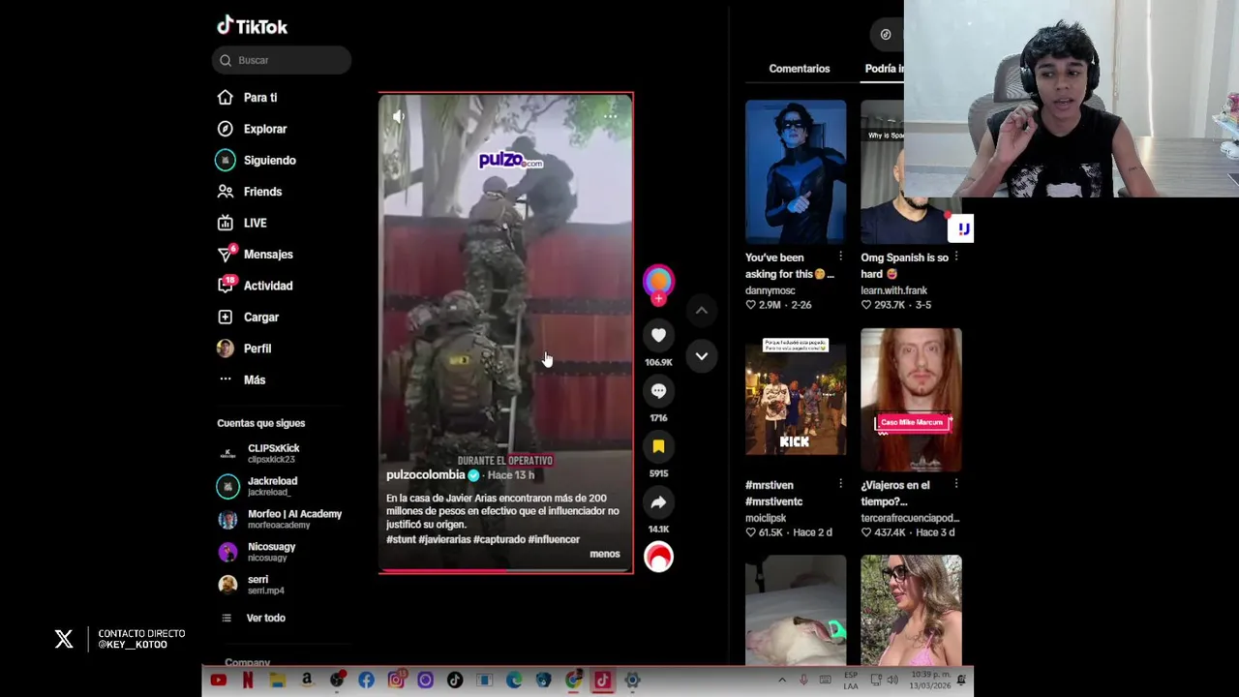The height and width of the screenshot is (697, 1239).
Task: Open the volume tray icon
Action: (x=892, y=681)
